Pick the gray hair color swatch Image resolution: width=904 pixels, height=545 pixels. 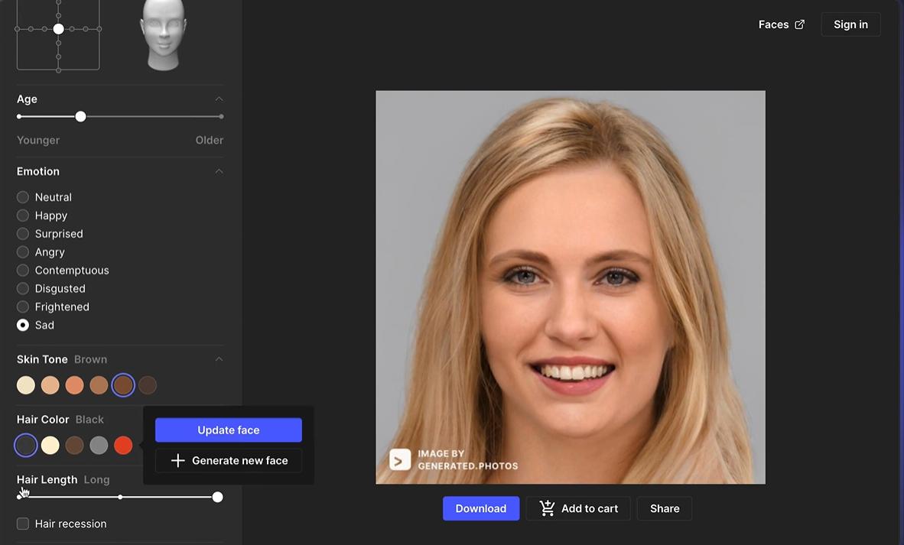(99, 446)
